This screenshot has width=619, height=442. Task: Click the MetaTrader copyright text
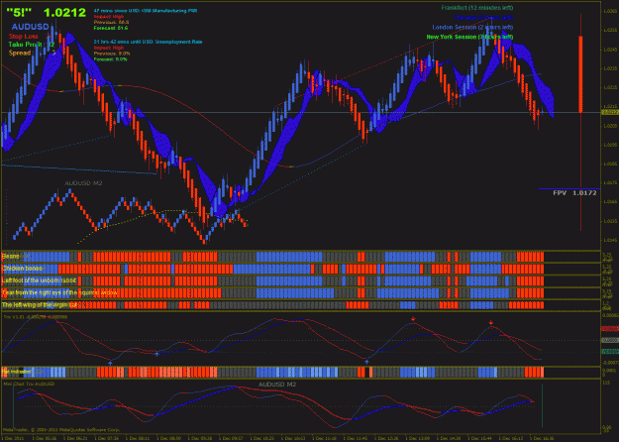tap(61, 430)
